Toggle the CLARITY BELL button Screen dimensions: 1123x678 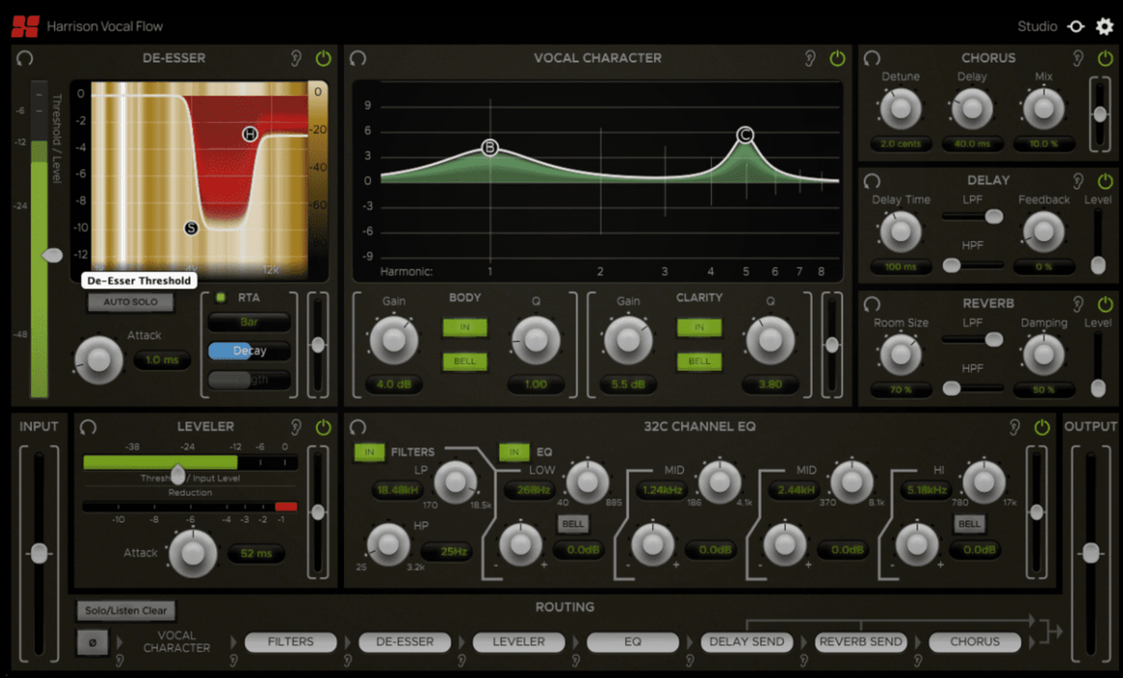tap(699, 361)
